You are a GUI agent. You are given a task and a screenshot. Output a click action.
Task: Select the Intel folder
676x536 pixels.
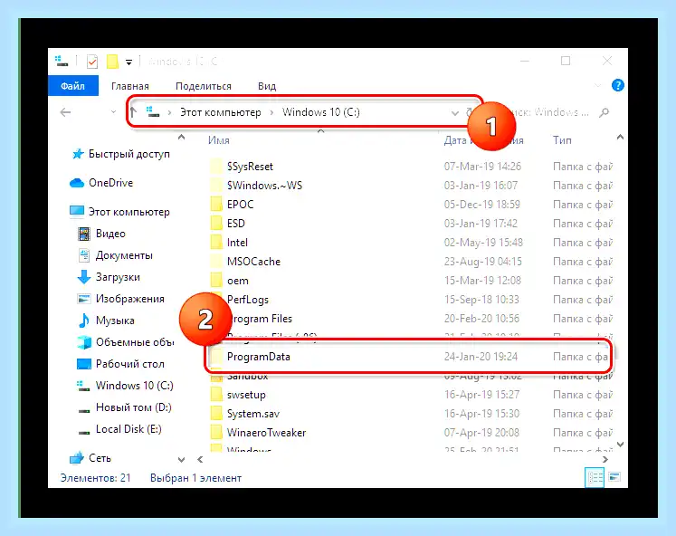tap(237, 243)
